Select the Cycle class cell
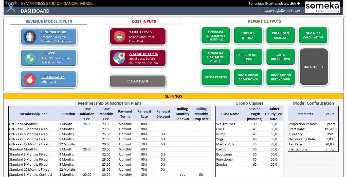This screenshot has height=177, width=346. coord(230,129)
